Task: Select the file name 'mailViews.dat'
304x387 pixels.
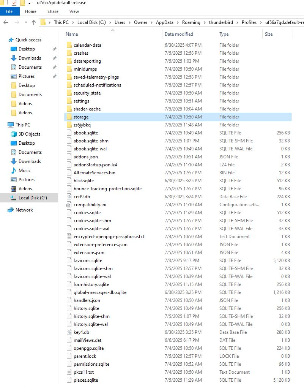Action: (88, 340)
